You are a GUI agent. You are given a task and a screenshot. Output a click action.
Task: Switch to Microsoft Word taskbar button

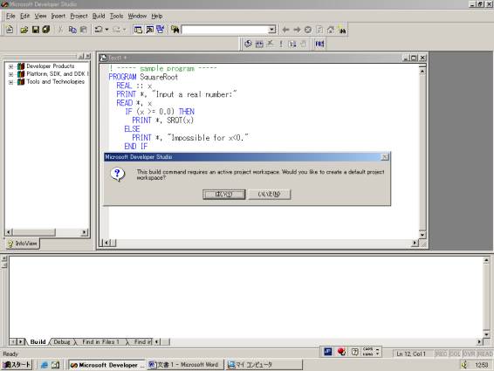pyautogui.click(x=185, y=365)
